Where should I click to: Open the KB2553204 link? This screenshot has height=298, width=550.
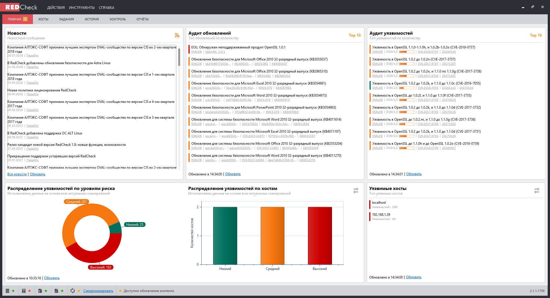point(311,148)
